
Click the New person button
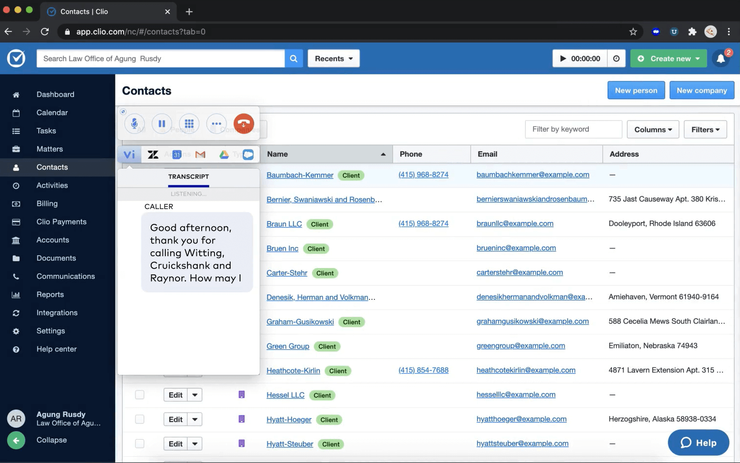coord(636,90)
